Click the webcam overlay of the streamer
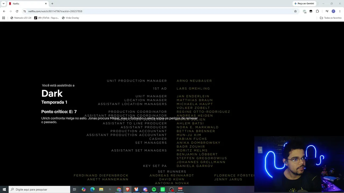The image size is (344, 193). click(x=299, y=165)
